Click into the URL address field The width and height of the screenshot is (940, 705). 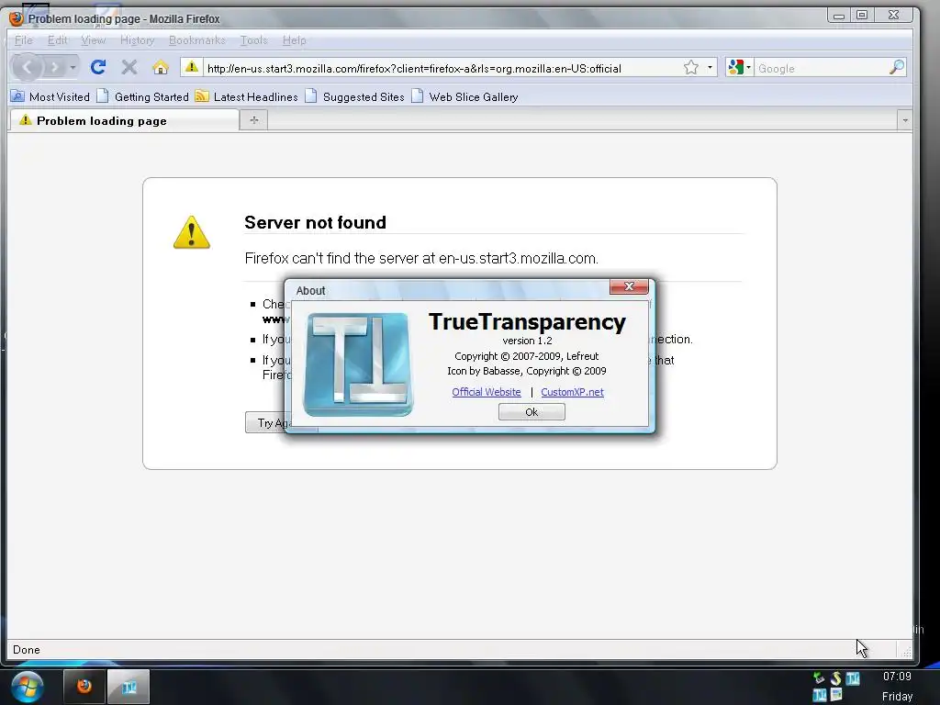442,68
